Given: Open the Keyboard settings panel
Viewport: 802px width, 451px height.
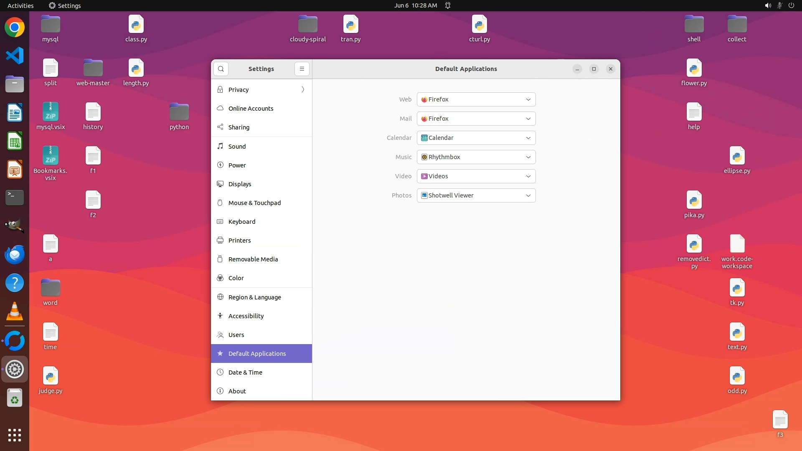Looking at the screenshot, I should coord(261,222).
